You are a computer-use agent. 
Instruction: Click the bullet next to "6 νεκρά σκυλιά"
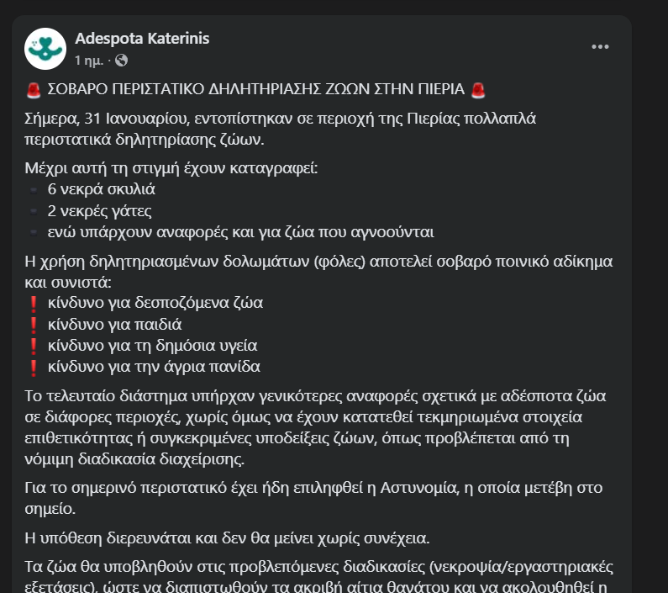pyautogui.click(x=34, y=190)
